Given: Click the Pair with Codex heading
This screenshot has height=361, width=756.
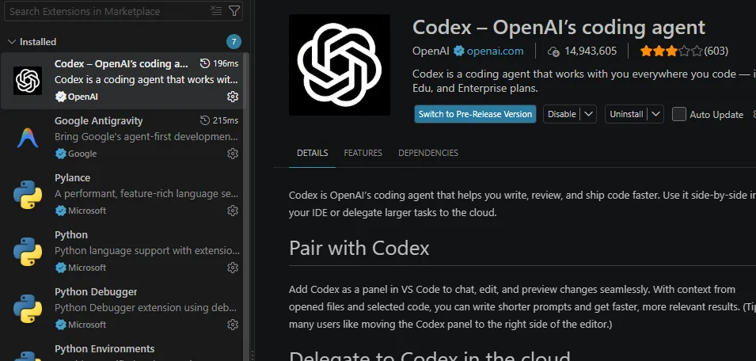Looking at the screenshot, I should [x=359, y=249].
